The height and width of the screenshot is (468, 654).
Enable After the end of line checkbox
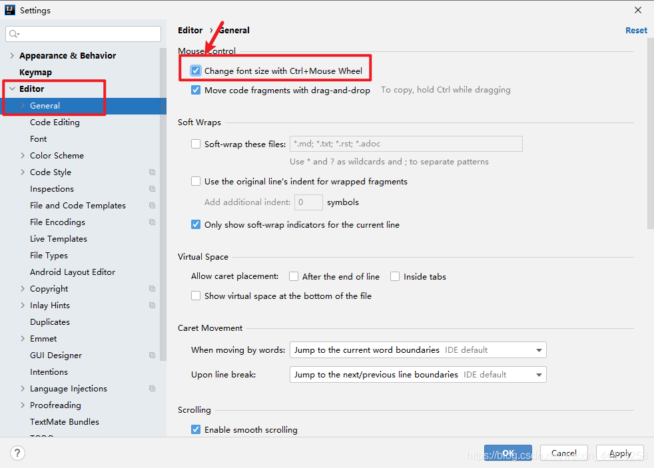pyautogui.click(x=294, y=276)
